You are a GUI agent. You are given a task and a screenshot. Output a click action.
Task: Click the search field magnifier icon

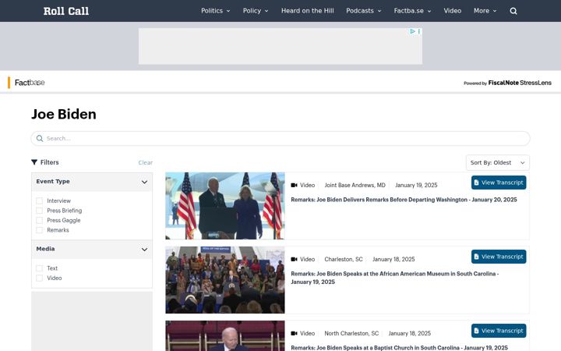pyautogui.click(x=40, y=138)
